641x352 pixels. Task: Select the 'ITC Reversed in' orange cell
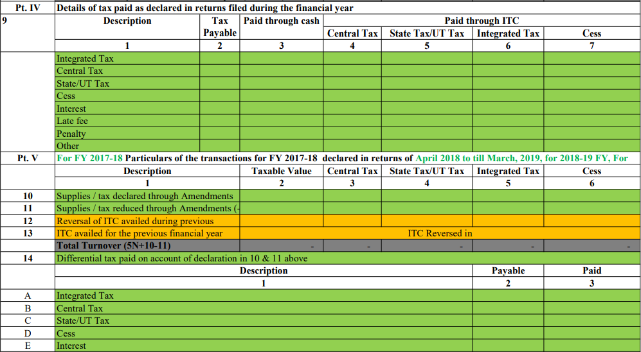click(440, 233)
